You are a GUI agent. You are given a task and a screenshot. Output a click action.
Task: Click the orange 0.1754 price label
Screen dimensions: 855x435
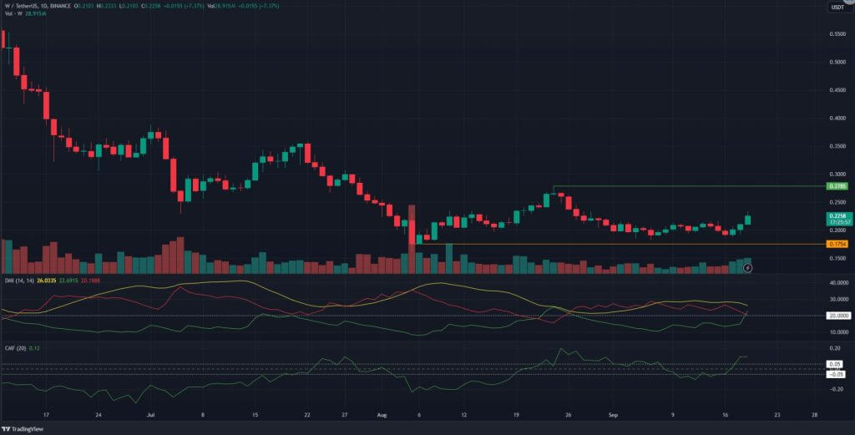837,244
